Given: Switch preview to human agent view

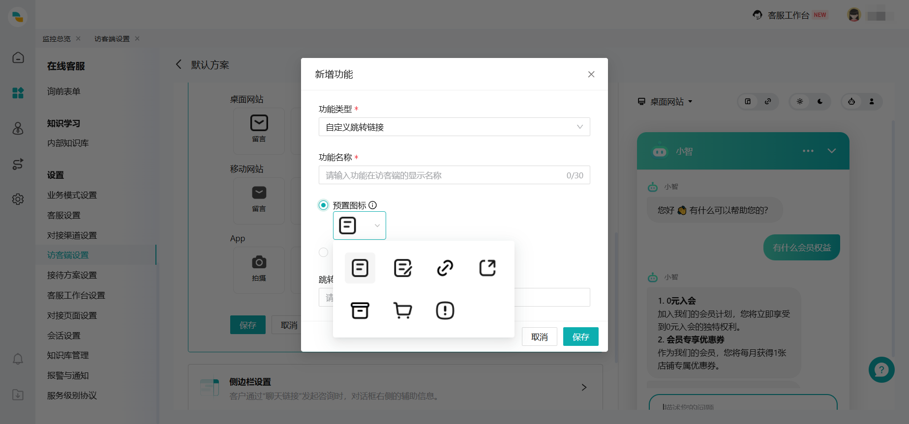Looking at the screenshot, I should pos(872,101).
